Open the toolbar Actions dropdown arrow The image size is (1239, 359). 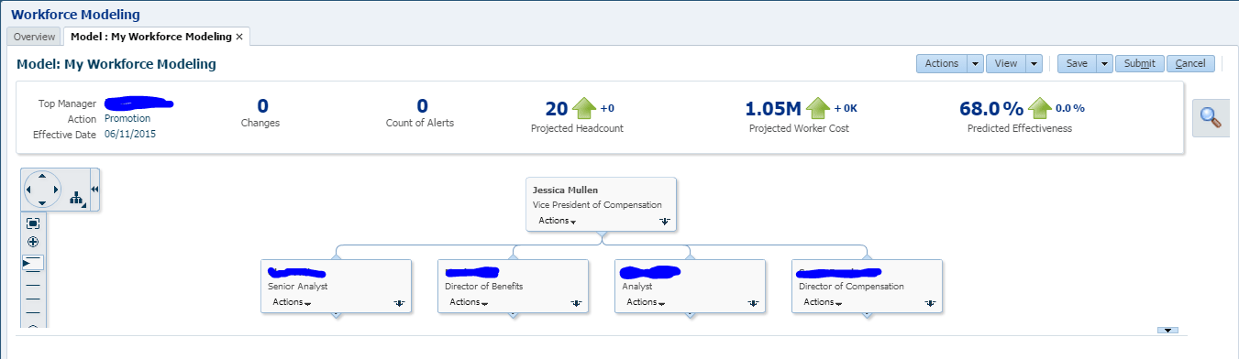pos(975,63)
